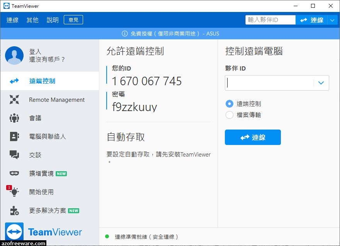
Task: Click the 還沒有帳戶? link
Action: 47,59
